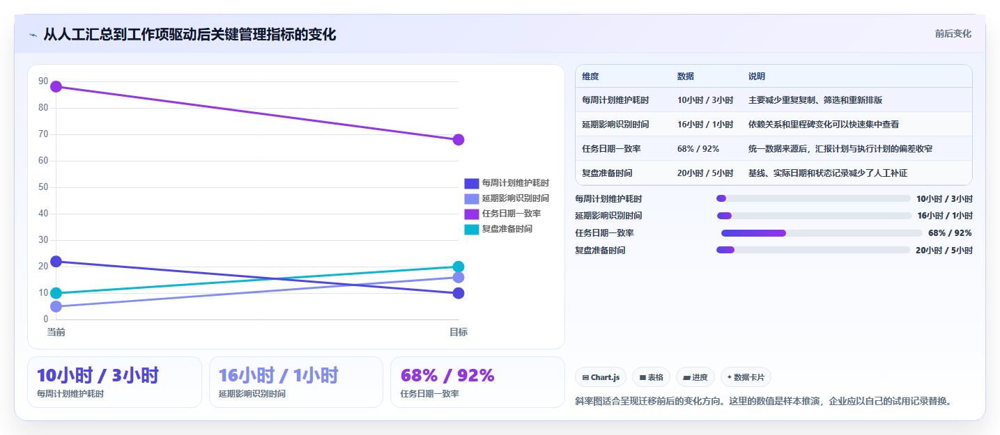Click description 基线、实际日期和状态记录减少了人工补证

coord(828,173)
